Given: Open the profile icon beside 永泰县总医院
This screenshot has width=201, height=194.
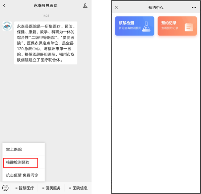Looking at the screenshot, I should click(x=85, y=6).
